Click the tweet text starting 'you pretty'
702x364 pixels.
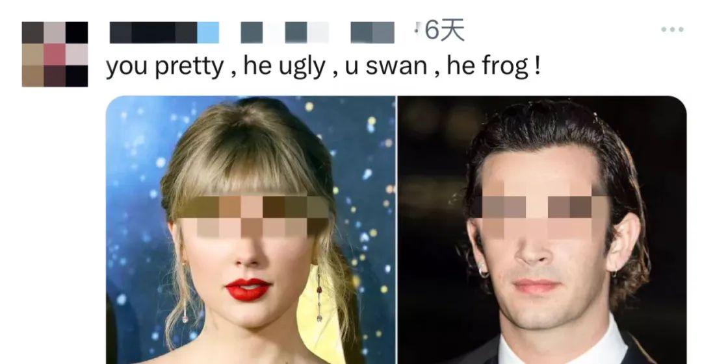pyautogui.click(x=323, y=66)
